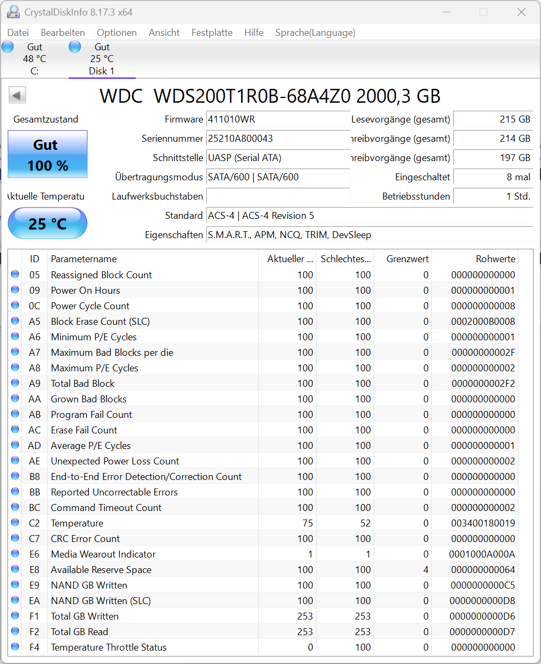Click status dot of Temperature attribute row
Image resolution: width=541 pixels, height=664 pixels.
(x=15, y=522)
